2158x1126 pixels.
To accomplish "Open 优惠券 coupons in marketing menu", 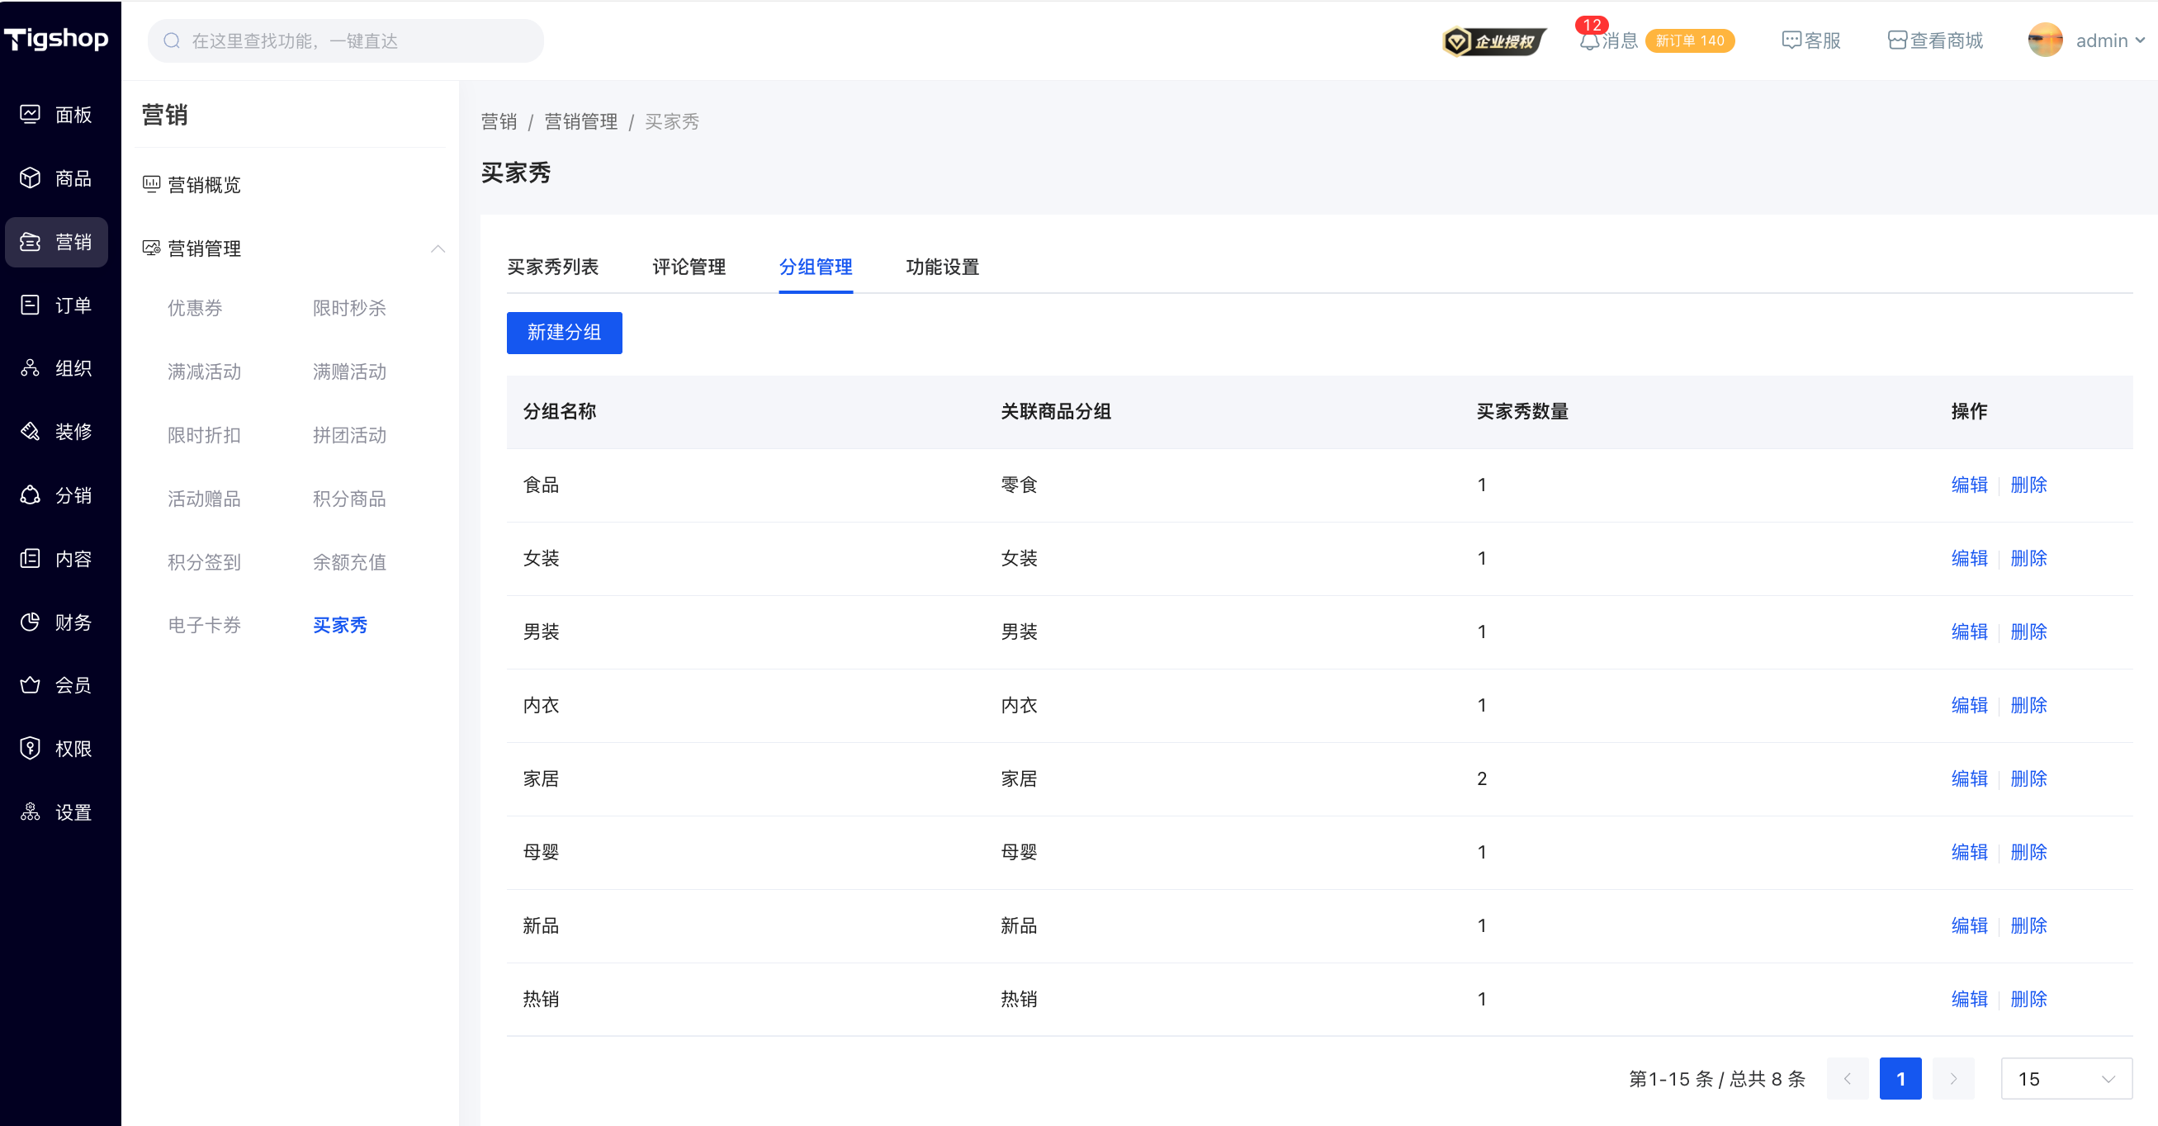I will tap(194, 308).
